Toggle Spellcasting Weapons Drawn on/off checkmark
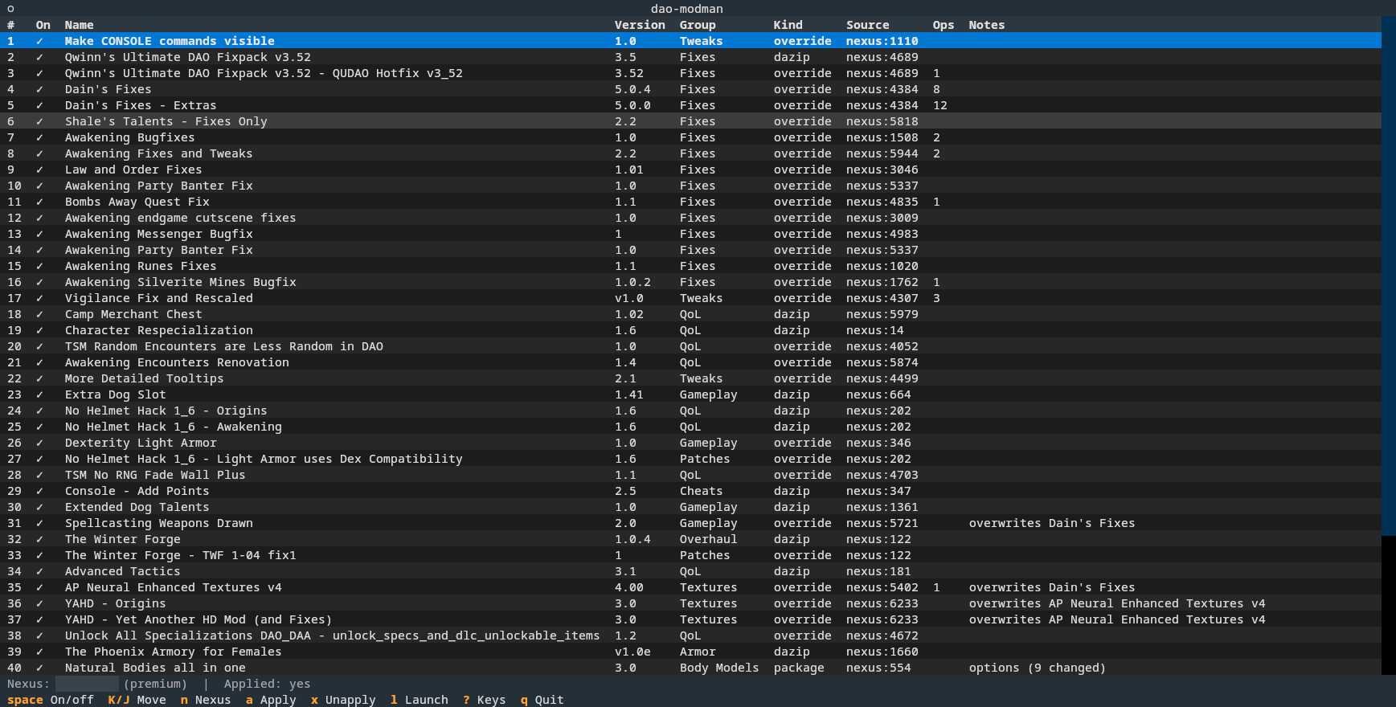1396x707 pixels. click(x=39, y=523)
